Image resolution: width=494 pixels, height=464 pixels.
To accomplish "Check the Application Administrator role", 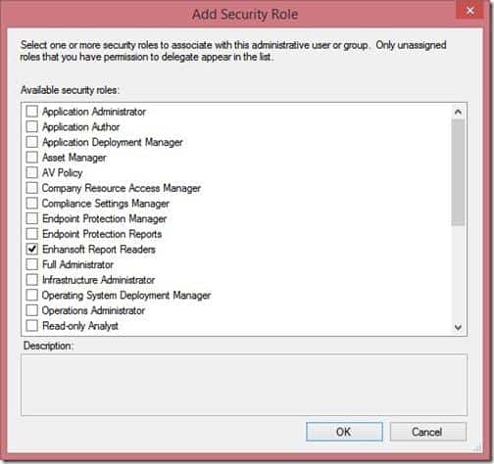I will tap(32, 112).
